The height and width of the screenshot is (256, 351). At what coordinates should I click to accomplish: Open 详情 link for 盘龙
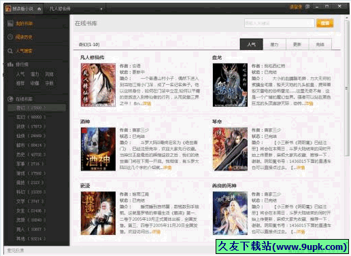point(309,103)
